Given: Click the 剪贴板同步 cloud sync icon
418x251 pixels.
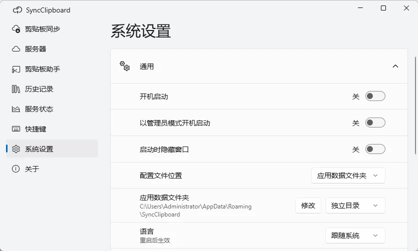Looking at the screenshot, I should 16,29.
